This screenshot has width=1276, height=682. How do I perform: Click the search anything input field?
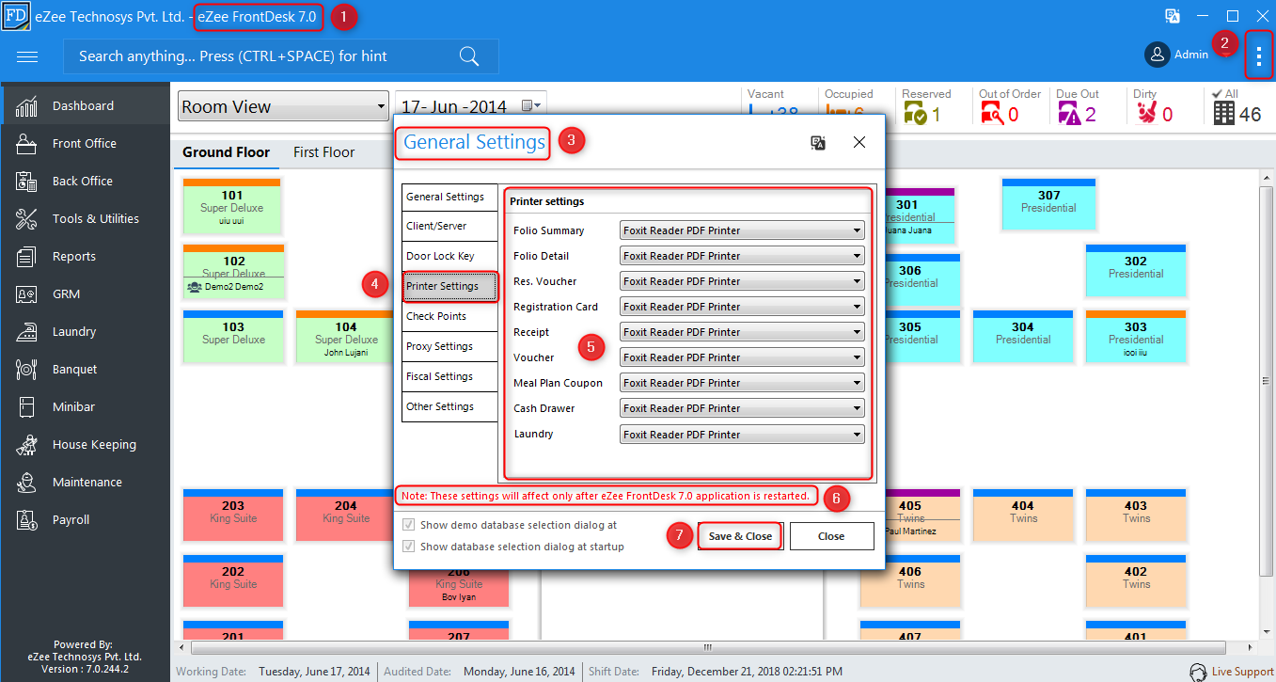280,56
